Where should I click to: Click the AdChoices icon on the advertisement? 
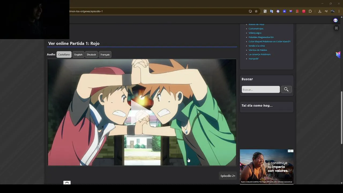click(289, 151)
